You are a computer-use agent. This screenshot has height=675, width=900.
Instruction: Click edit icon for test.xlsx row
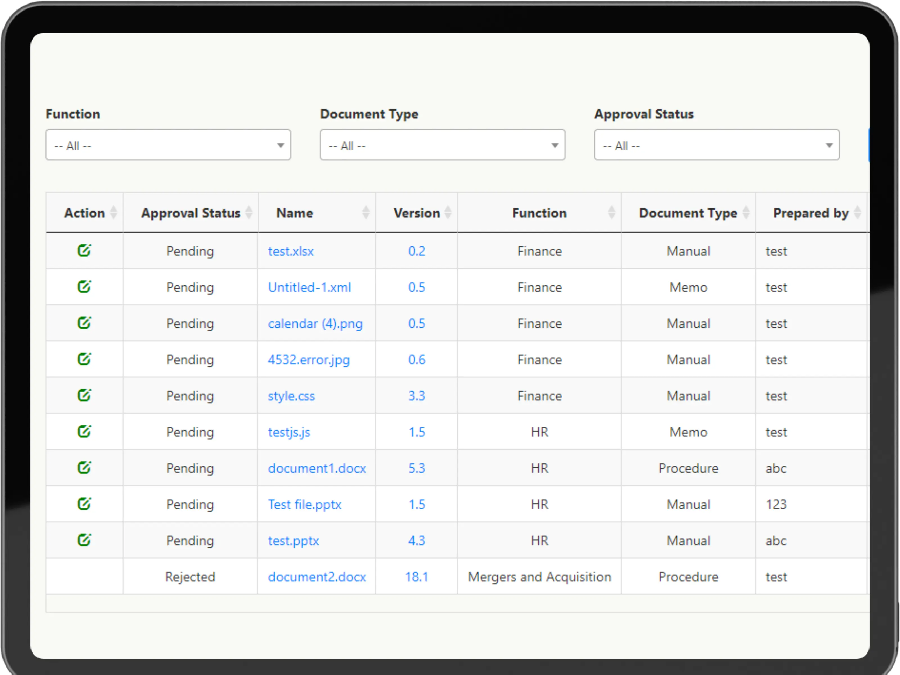[x=84, y=250]
